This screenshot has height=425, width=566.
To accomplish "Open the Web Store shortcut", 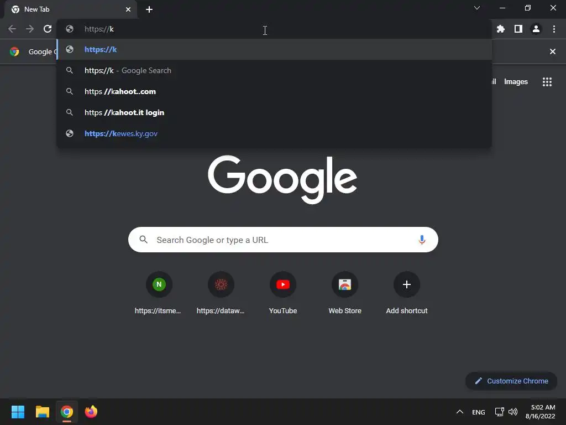I will (x=345, y=293).
